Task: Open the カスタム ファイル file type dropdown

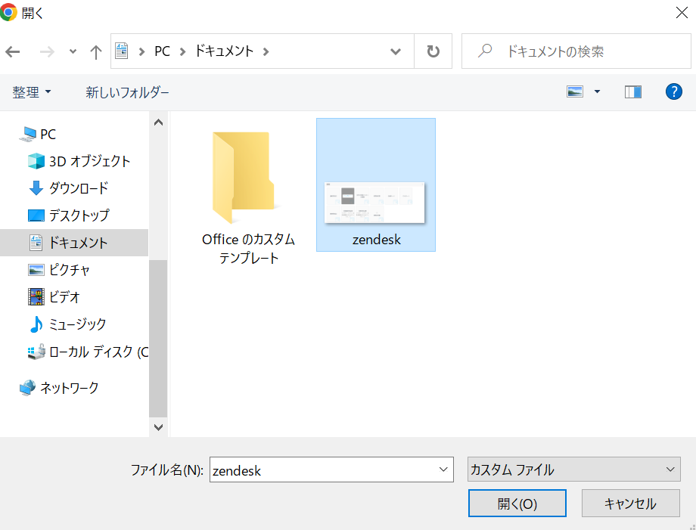Action: click(x=573, y=470)
